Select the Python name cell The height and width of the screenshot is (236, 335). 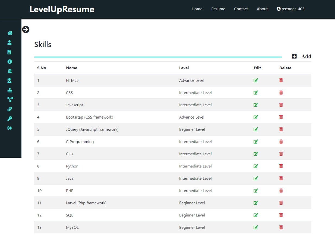[72, 166]
